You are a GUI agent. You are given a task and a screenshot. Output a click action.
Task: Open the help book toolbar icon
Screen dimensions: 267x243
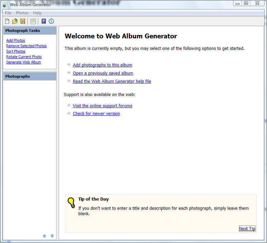[x=44, y=21]
